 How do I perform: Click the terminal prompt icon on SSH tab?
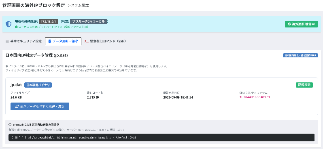click(x=87, y=41)
